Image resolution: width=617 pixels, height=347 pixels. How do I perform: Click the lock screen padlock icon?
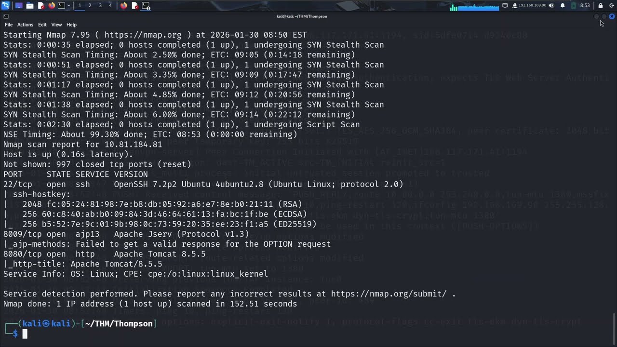tap(601, 5)
